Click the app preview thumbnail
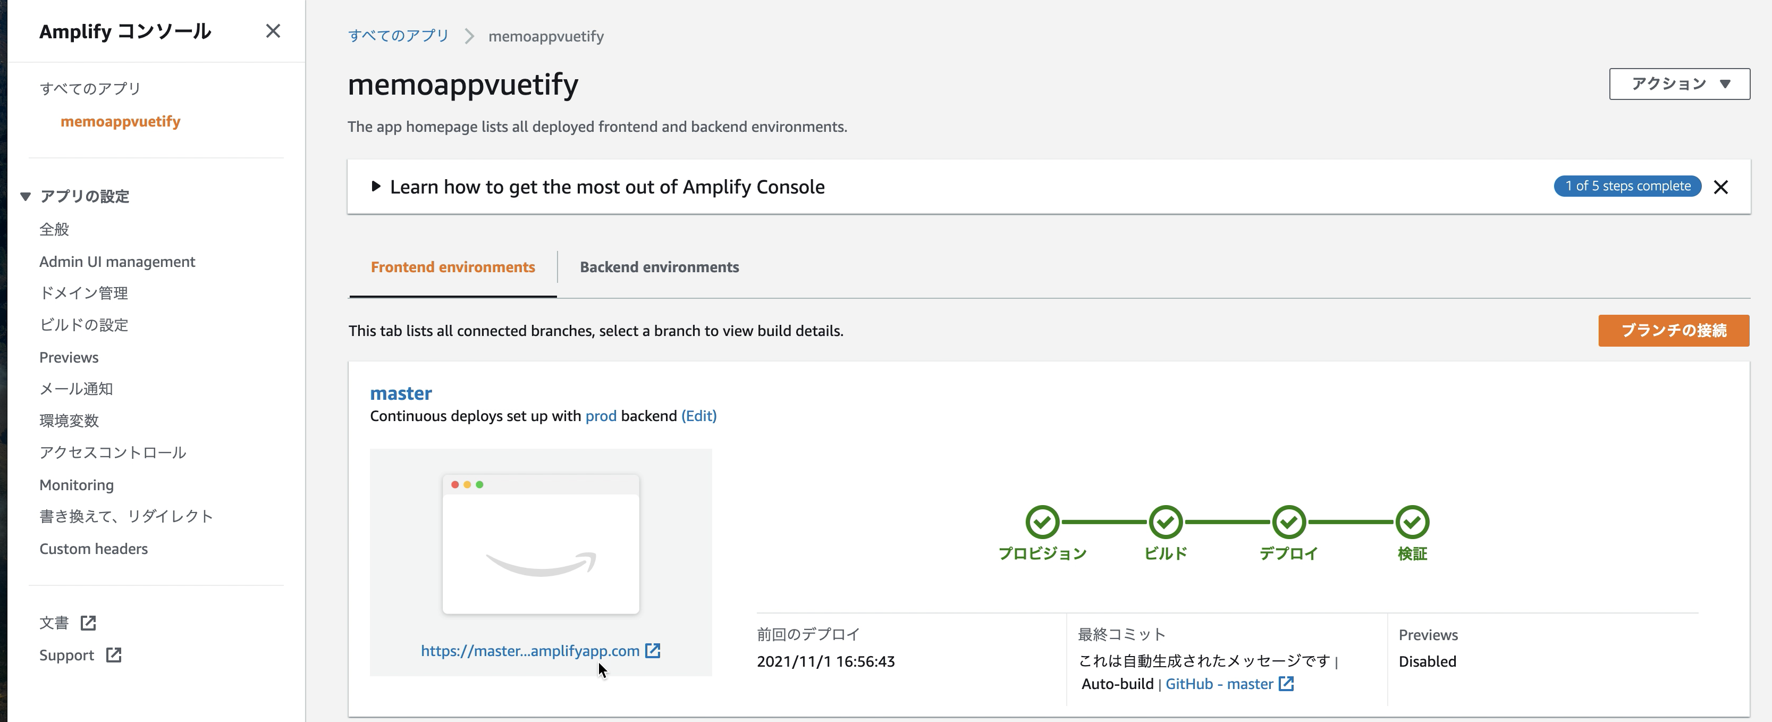Screen dimensions: 1772x722 pos(541,544)
